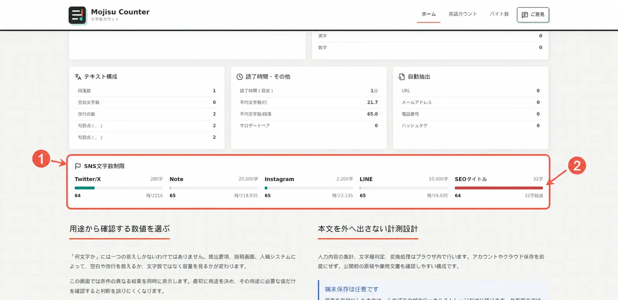Click the 21.7 average value
Image resolution: width=618 pixels, height=300 pixels.
pos(372,102)
